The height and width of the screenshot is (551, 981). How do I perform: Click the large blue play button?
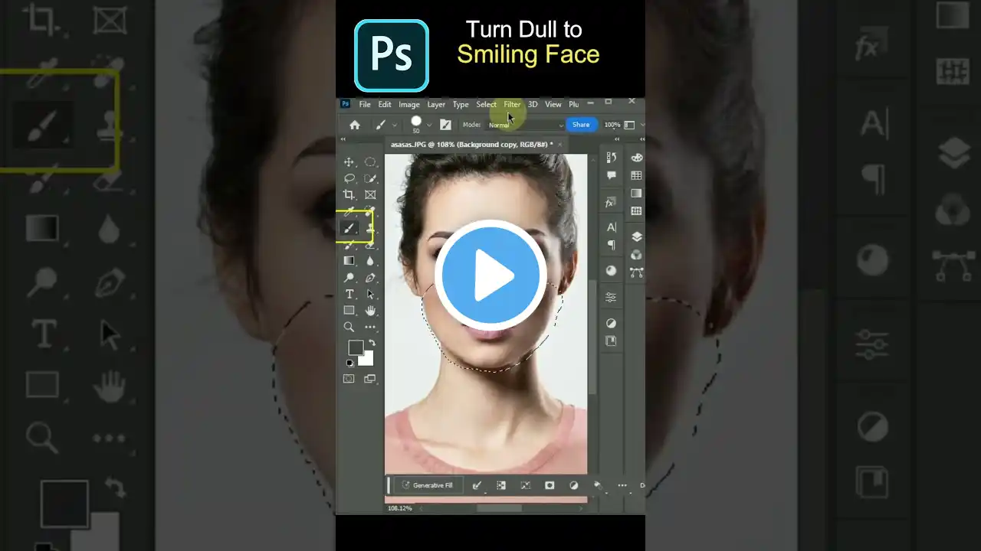pyautogui.click(x=490, y=275)
